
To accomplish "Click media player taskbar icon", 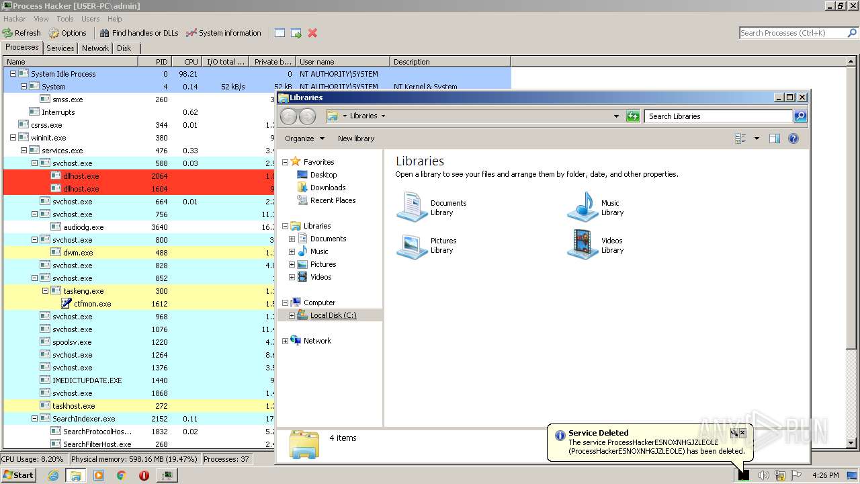I will pyautogui.click(x=99, y=475).
